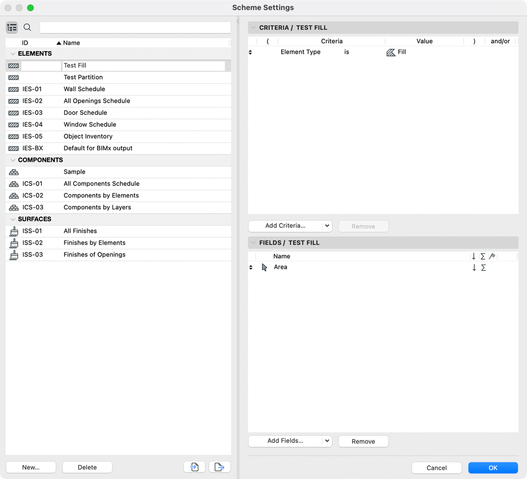Click the Add Fields... button
527x479 pixels.
pos(285,441)
